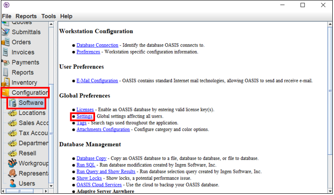Select Submittals in the navigation tree
The width and height of the screenshot is (334, 195).
coord(26,32)
